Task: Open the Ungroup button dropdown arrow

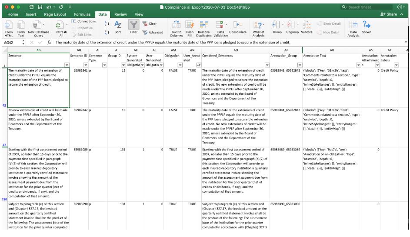Action: point(298,24)
